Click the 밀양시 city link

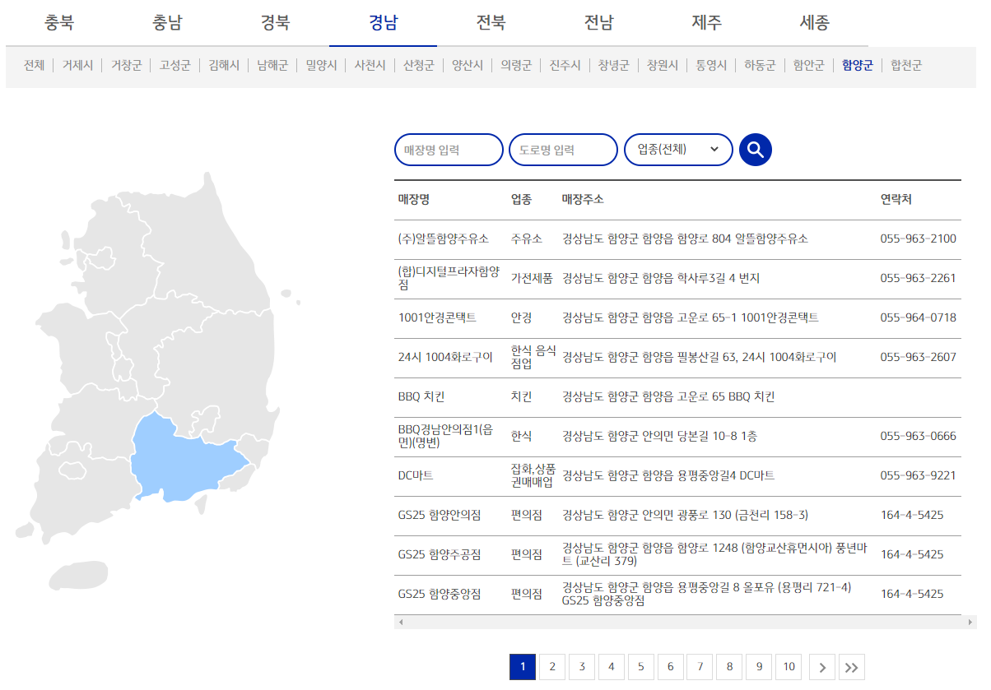point(321,65)
